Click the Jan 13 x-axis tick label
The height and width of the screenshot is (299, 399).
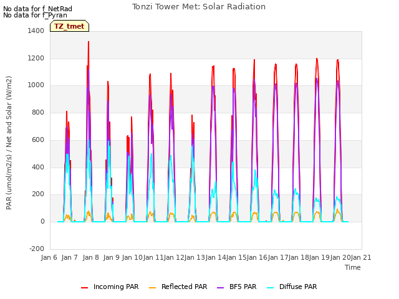pyautogui.click(x=195, y=257)
